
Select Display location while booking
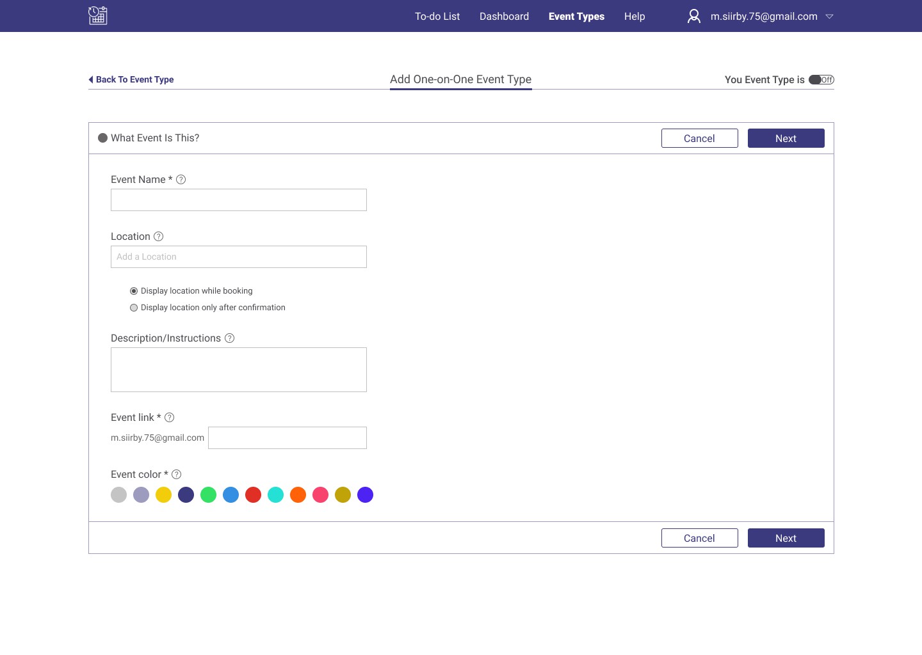134,291
